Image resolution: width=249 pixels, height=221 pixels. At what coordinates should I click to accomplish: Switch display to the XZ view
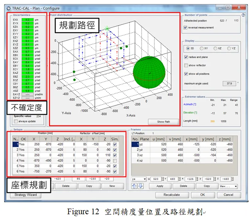coord(215,48)
